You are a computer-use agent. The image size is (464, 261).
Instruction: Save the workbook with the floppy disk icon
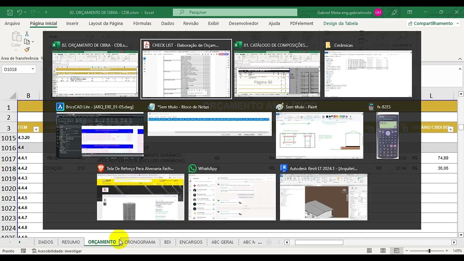10,12
